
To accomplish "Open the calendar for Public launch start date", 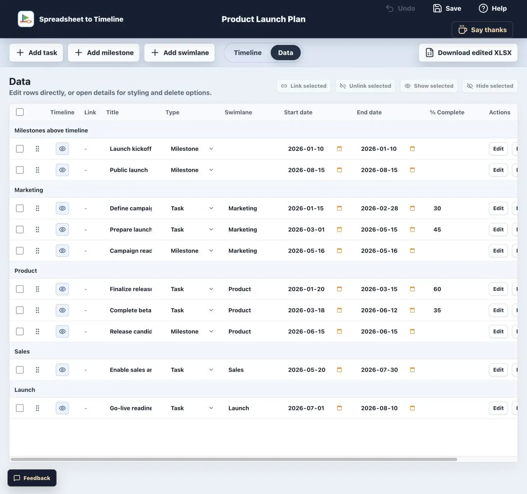I will [x=339, y=170].
